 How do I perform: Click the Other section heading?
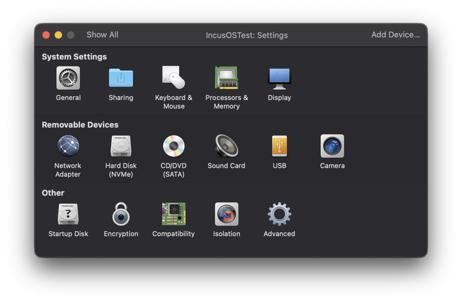coord(53,193)
